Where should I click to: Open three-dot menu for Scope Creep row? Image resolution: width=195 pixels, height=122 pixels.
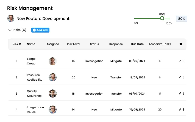pyautogui.click(x=184, y=61)
